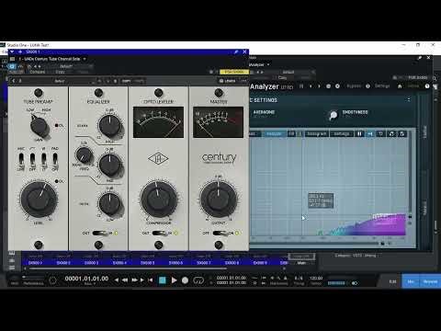Click the Record button in the transport bar
The height and width of the screenshot is (331, 441).
tap(185, 280)
